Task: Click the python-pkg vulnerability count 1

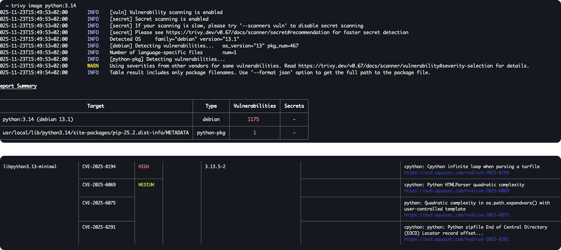Action: tap(255, 132)
